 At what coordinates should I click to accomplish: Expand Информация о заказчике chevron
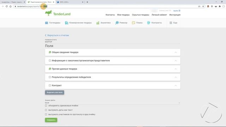click(x=176, y=61)
